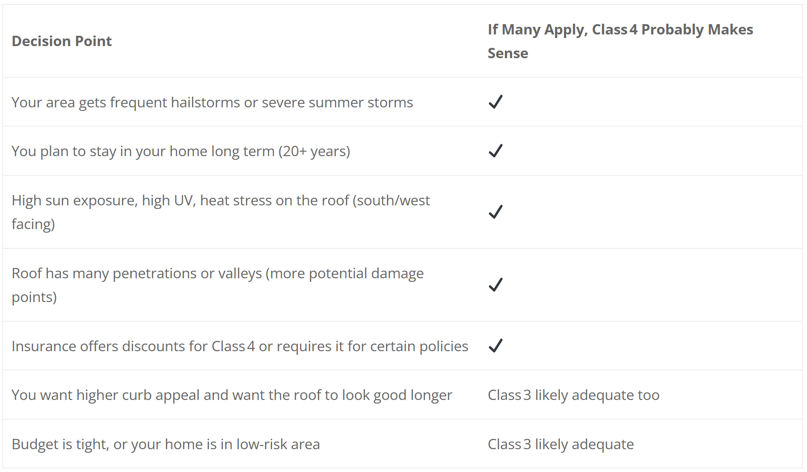Click the checkmark for high sun exposure
This screenshot has width=807, height=472.
(x=495, y=212)
